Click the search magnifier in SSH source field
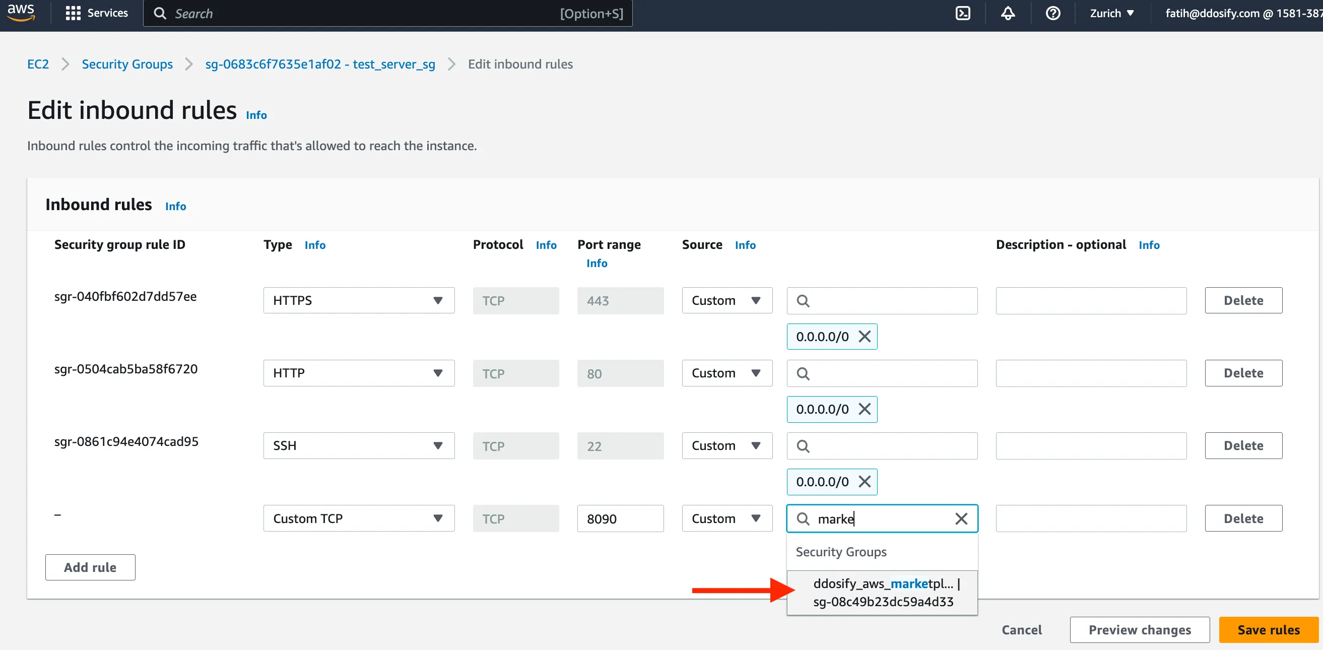 pos(803,446)
